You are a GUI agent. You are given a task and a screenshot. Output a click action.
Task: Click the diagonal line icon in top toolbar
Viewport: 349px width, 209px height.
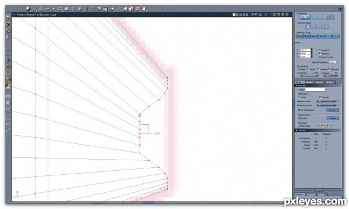(x=118, y=9)
